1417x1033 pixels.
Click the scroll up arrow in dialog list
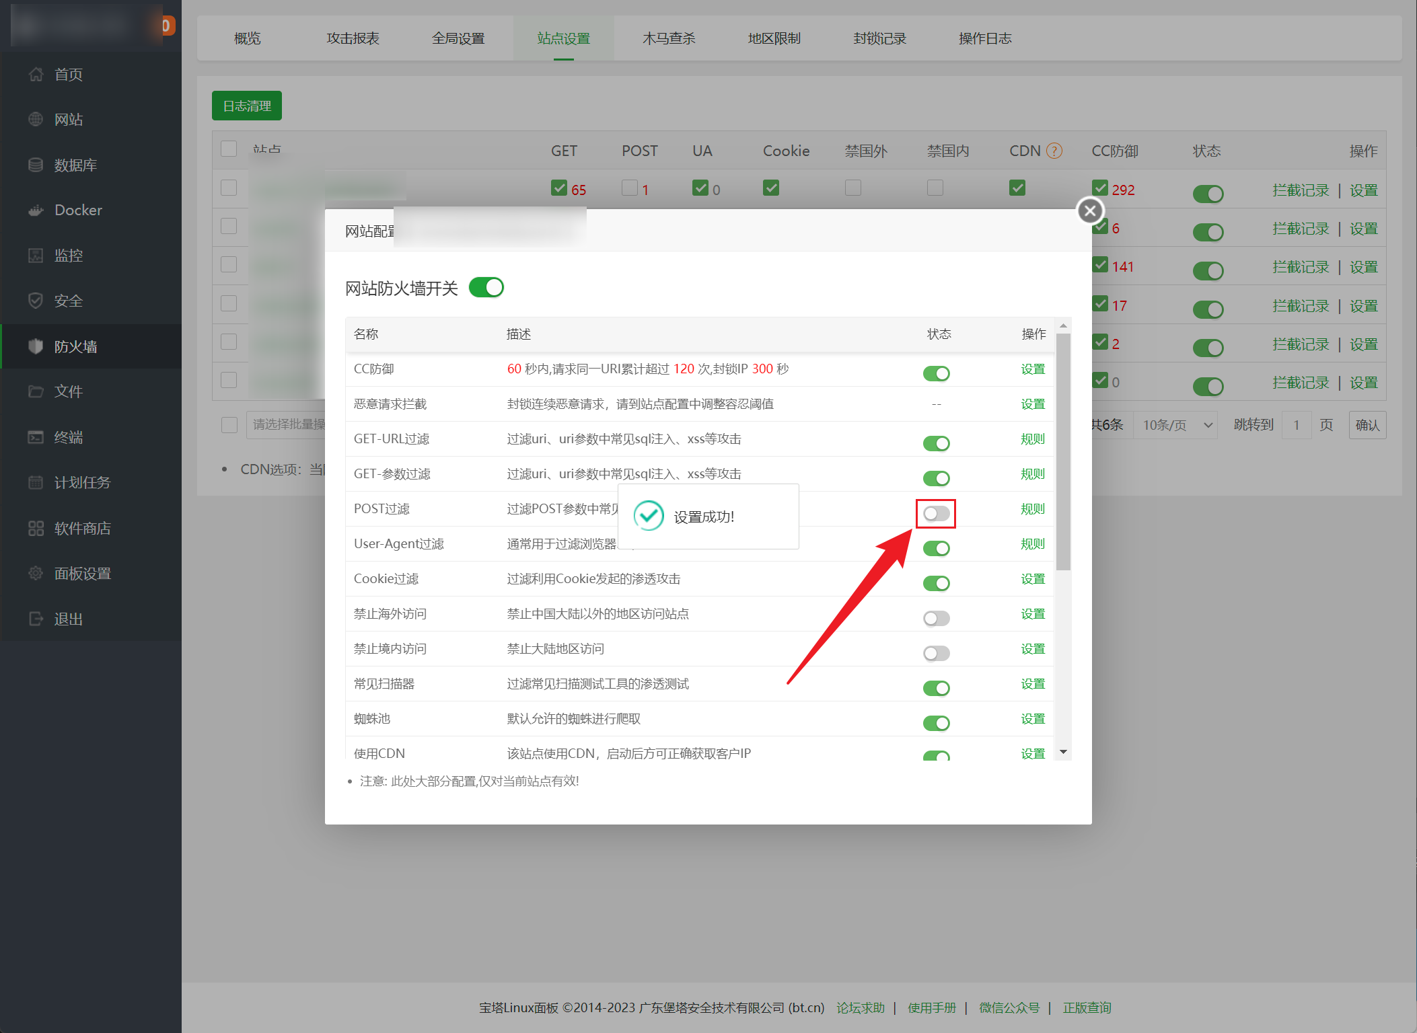(1063, 326)
